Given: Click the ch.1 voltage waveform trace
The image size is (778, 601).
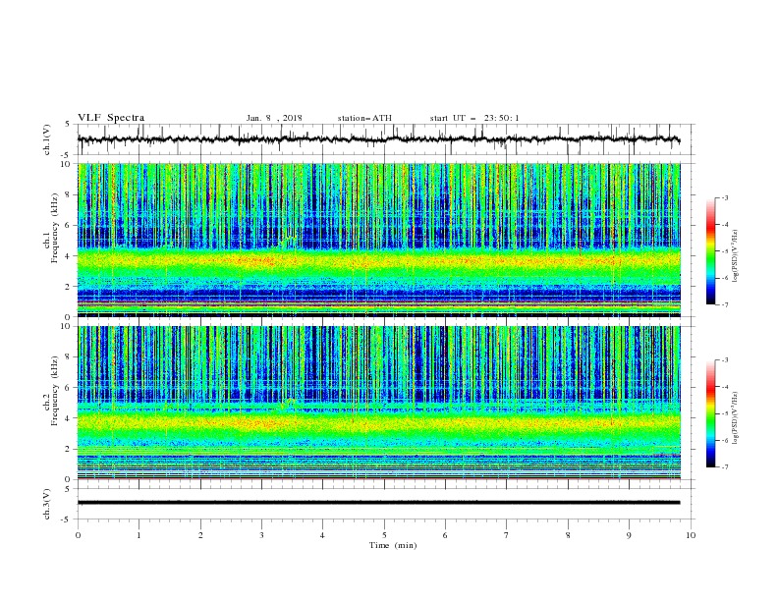Looking at the screenshot, I should (378, 139).
